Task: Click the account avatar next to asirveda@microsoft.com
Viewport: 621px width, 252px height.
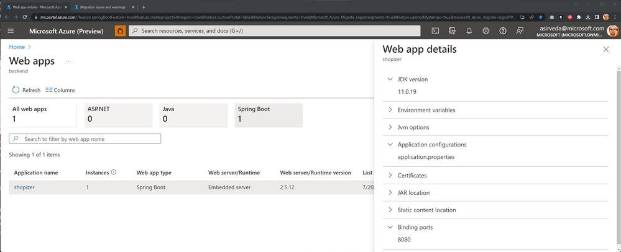Action: pos(613,31)
